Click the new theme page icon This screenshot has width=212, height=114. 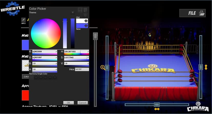point(85,10)
